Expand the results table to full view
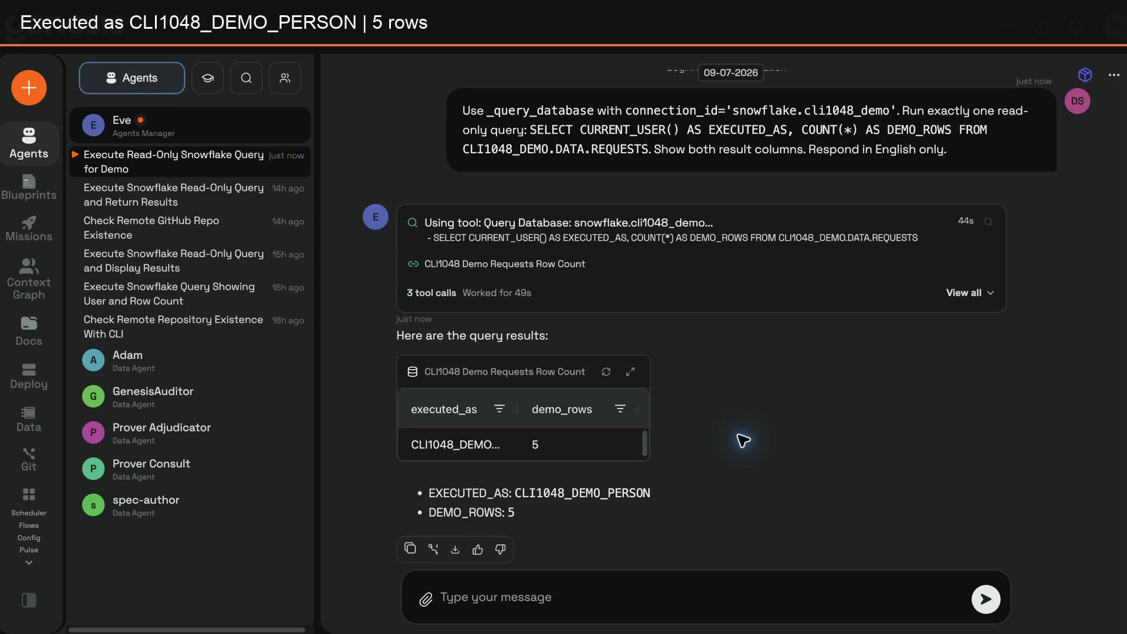Screen dimensions: 1127x634 pos(630,372)
